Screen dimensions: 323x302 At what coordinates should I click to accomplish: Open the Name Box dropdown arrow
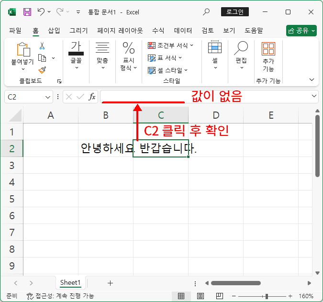click(x=48, y=97)
